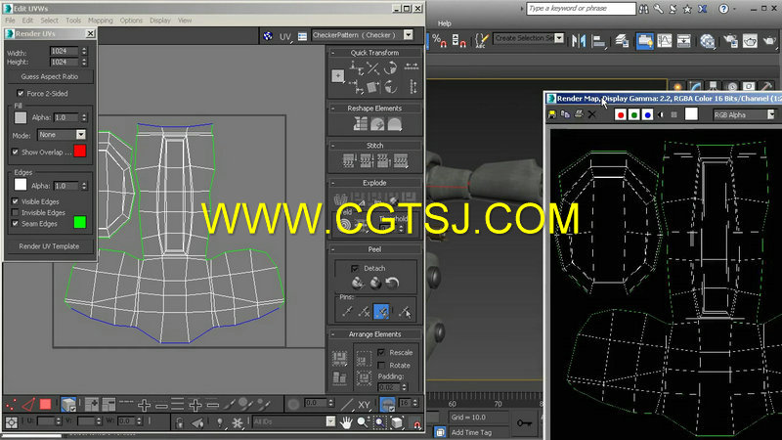
Task: Click Clone Rendered Frame icon in Render Map
Action: point(565,114)
